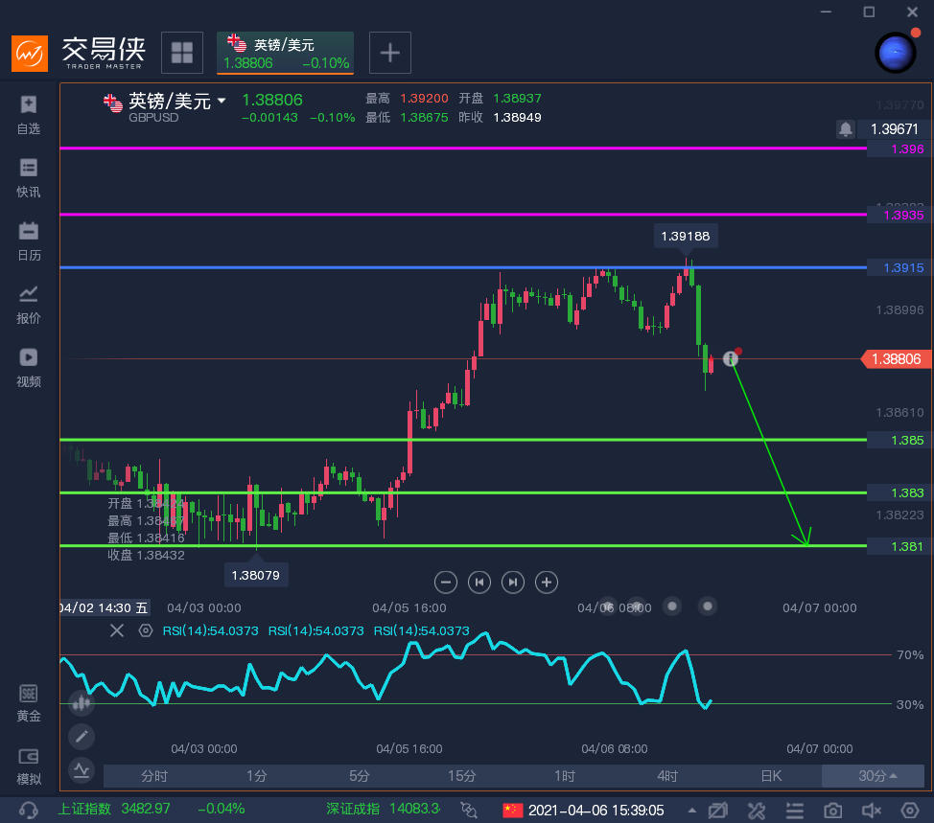Viewport: 934px width, 823px height.
Task: Select the green 1.385 price line label
Action: point(899,441)
